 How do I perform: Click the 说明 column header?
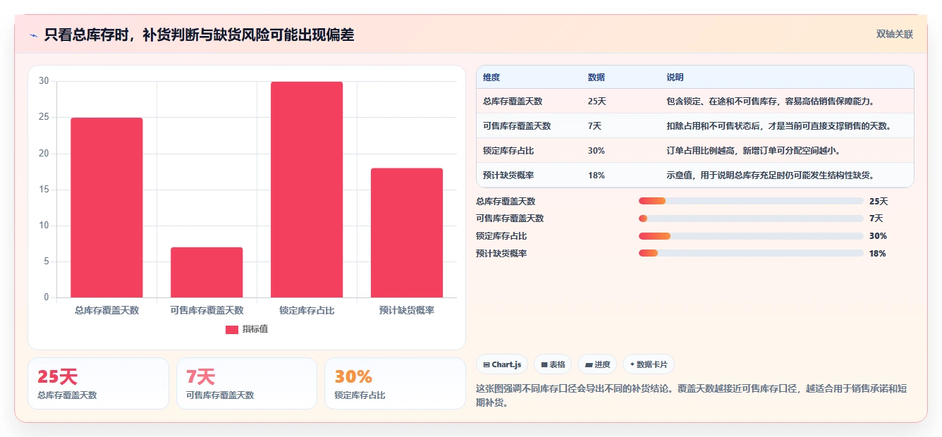[x=675, y=78]
